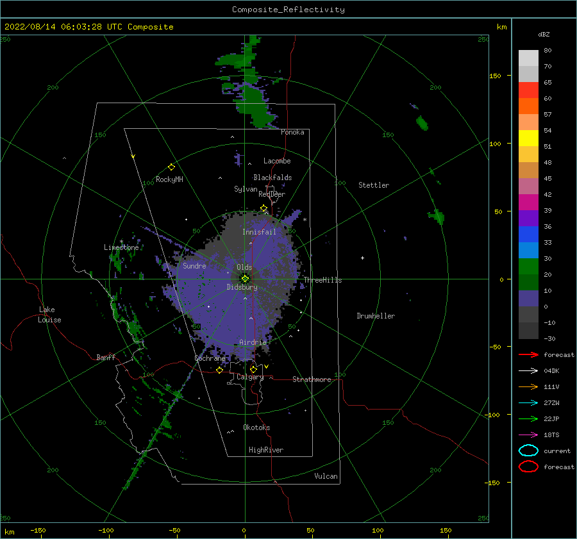Click the yellow diamond marker near Cochrane
577x539 pixels.
219,370
